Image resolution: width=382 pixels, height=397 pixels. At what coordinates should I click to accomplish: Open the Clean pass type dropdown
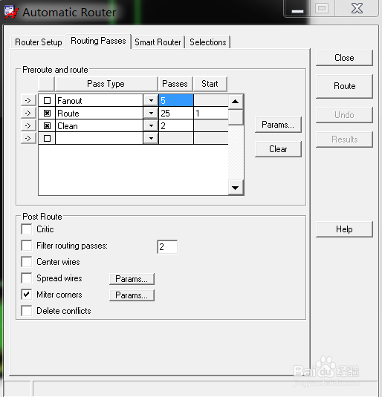[151, 125]
